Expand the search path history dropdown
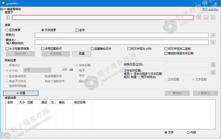221x139 pixels. click(213, 18)
